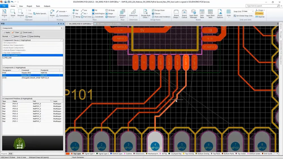Open the Rules and Violations panel

point(161,17)
